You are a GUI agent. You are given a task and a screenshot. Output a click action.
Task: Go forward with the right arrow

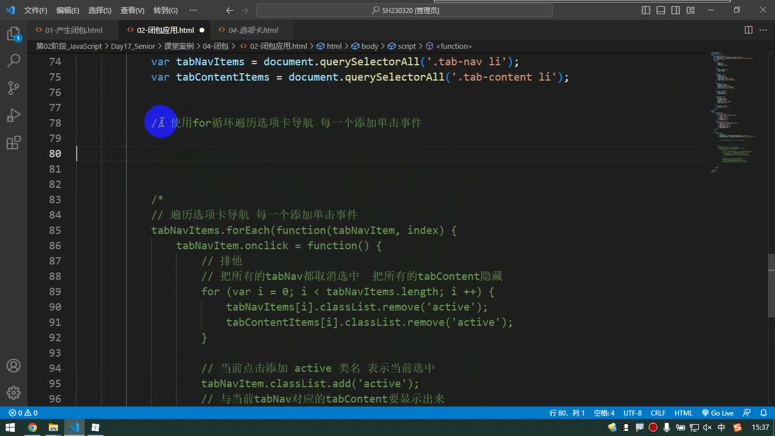(245, 10)
